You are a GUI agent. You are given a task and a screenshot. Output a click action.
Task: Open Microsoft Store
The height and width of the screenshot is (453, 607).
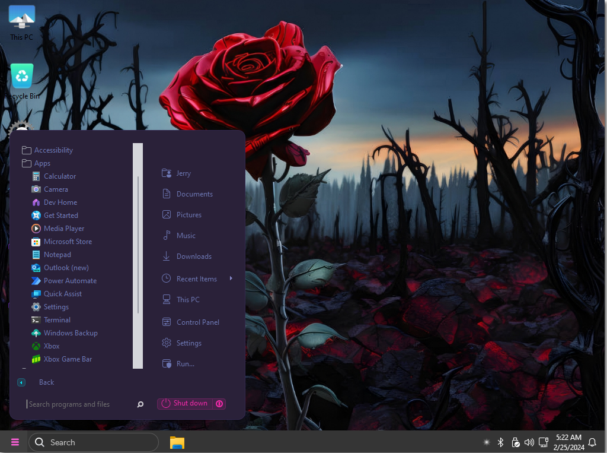(68, 242)
